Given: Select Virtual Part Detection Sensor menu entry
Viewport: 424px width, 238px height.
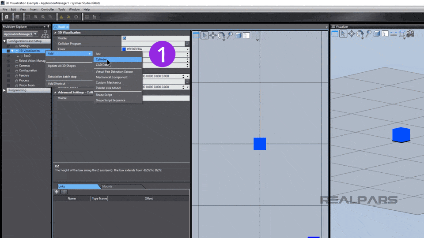Looking at the screenshot, I should click(x=117, y=72).
